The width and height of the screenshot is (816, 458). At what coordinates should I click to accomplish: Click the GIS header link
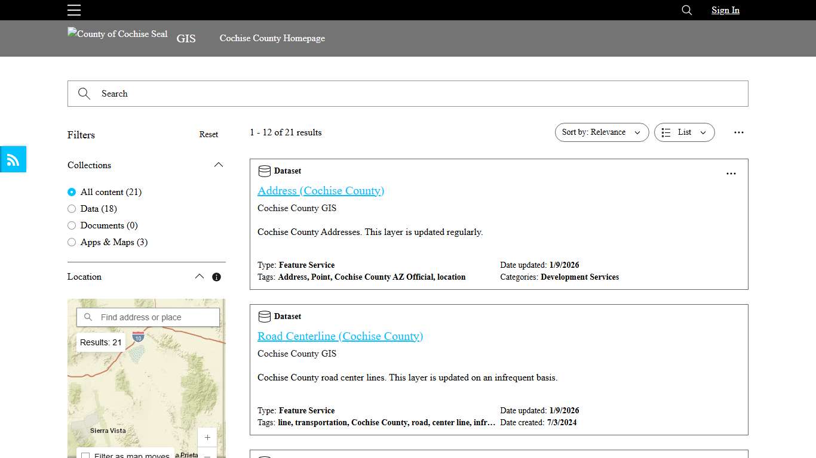(x=186, y=38)
